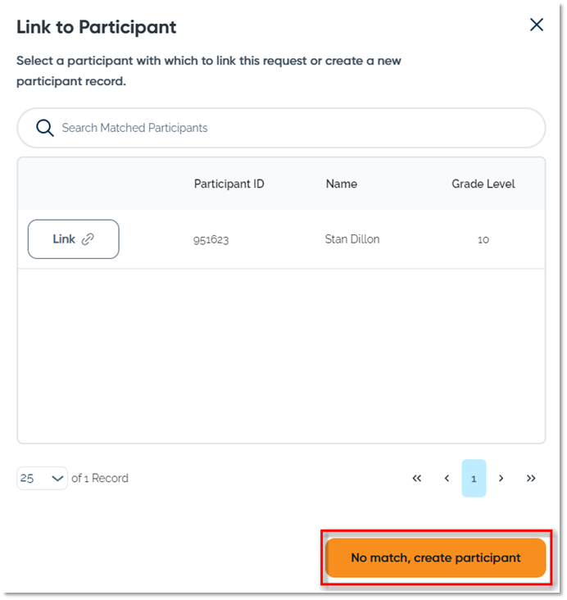Click the "of 1 Record" count text
The height and width of the screenshot is (600, 567).
pyautogui.click(x=100, y=479)
